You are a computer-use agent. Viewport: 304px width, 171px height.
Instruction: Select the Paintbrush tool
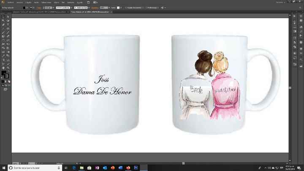[3, 33]
